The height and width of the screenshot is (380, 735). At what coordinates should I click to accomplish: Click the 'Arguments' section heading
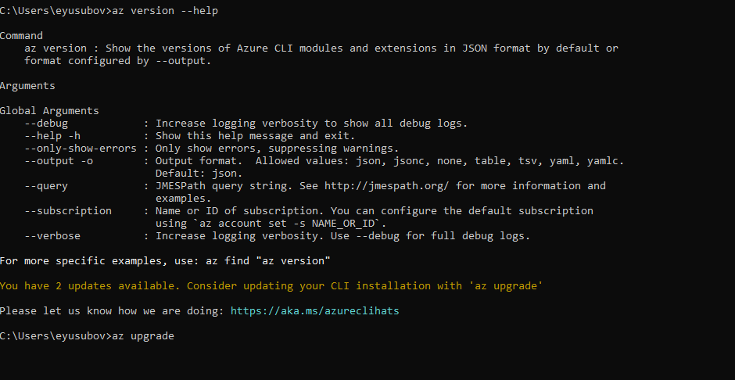[27, 86]
